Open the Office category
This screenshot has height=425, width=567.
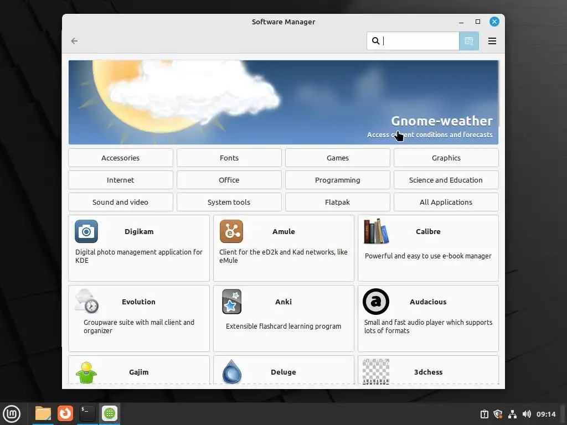[x=229, y=180]
